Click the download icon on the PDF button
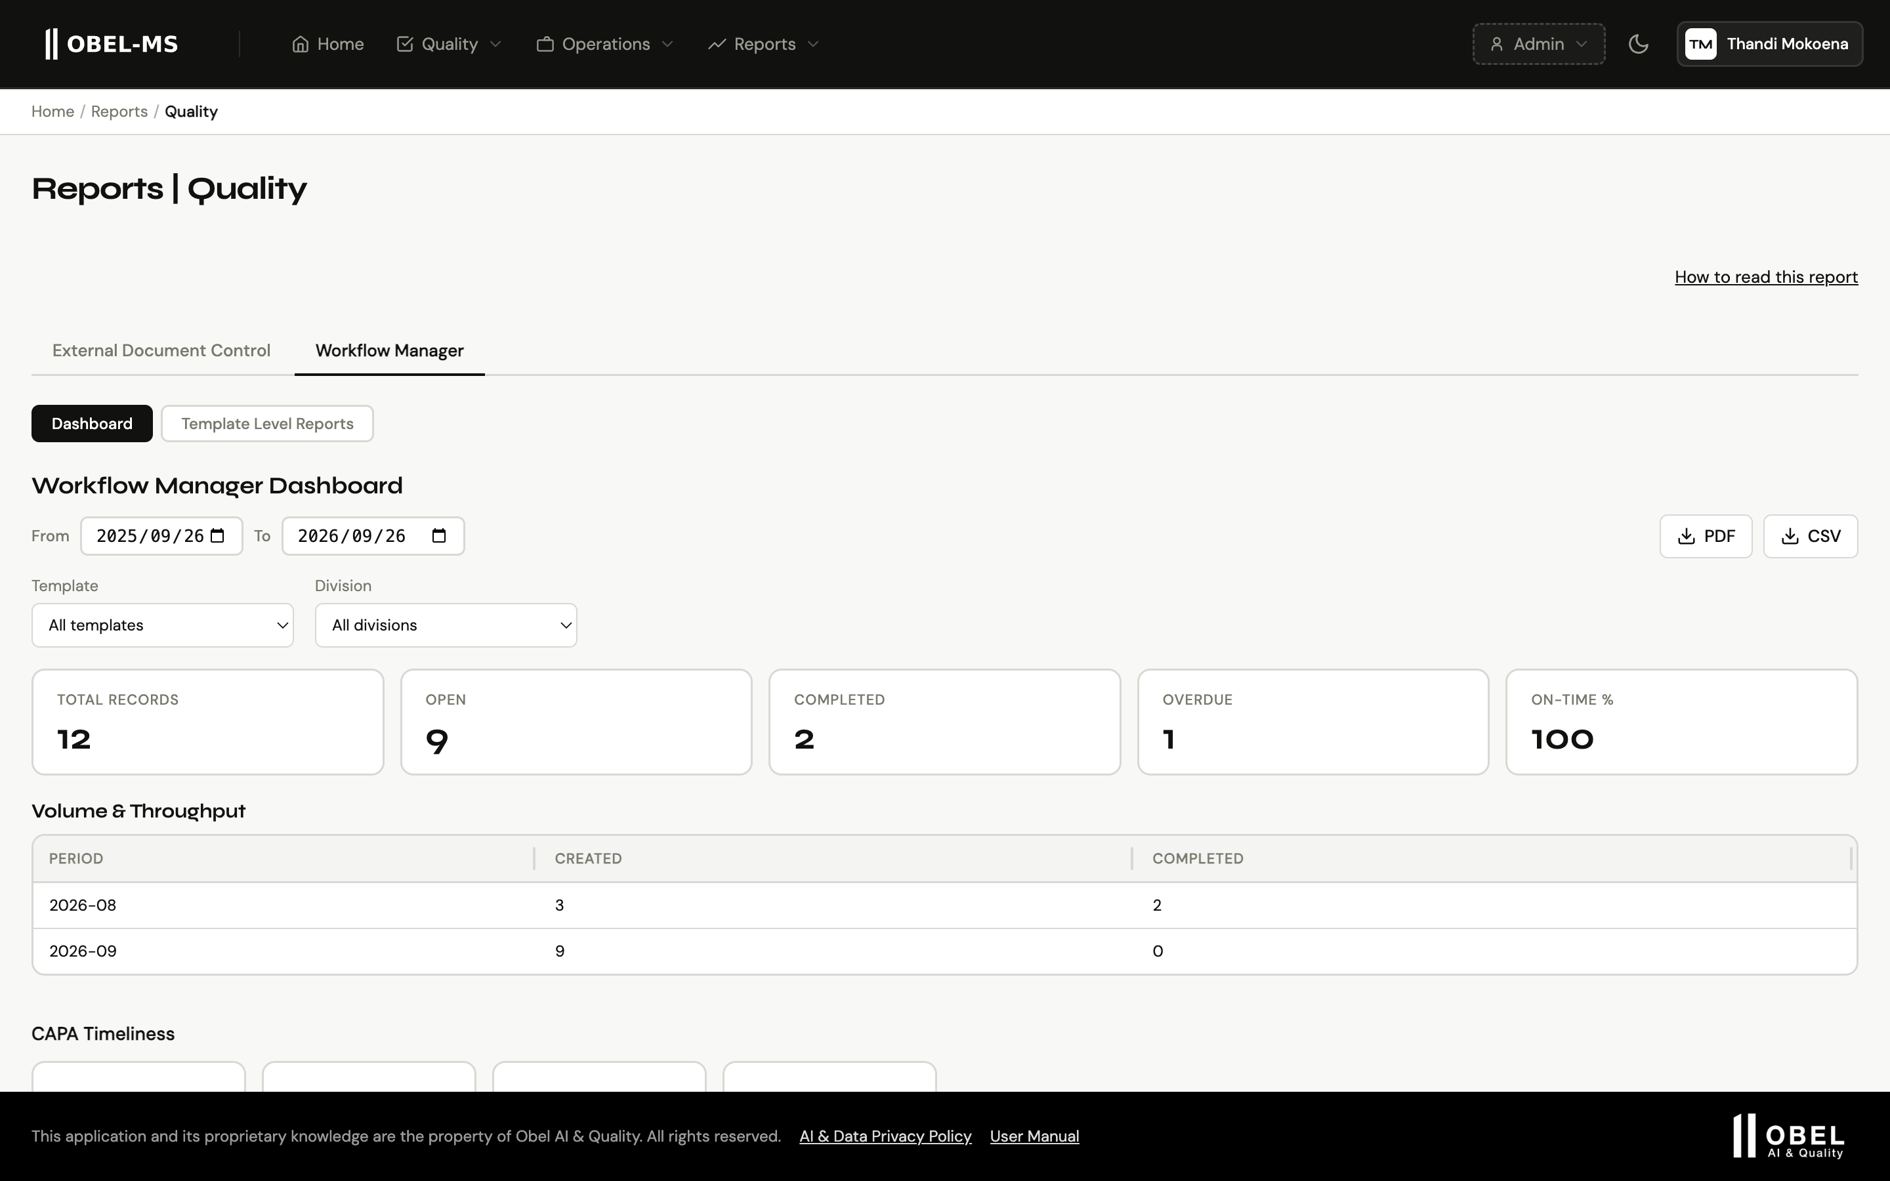1890x1181 pixels. (x=1686, y=536)
